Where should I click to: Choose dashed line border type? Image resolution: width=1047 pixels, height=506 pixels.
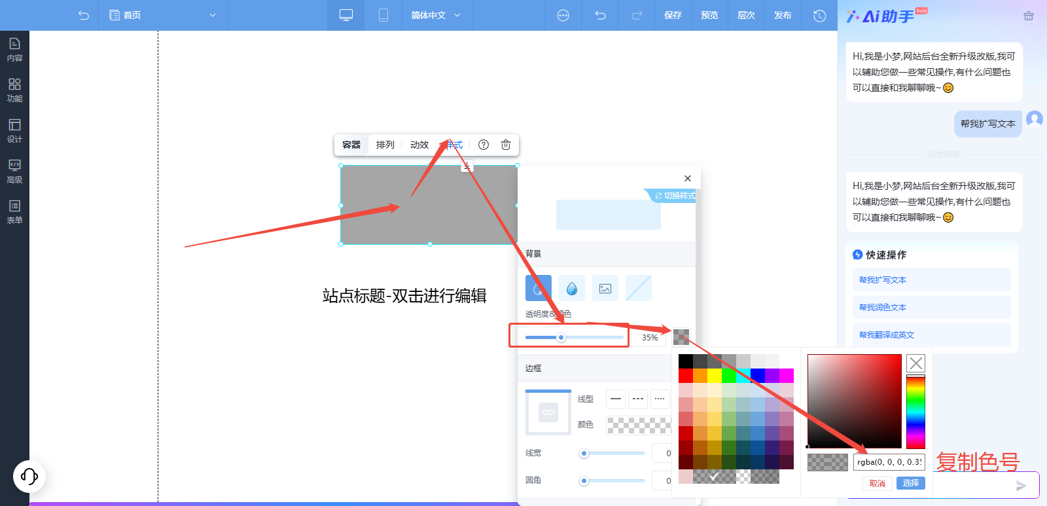638,399
